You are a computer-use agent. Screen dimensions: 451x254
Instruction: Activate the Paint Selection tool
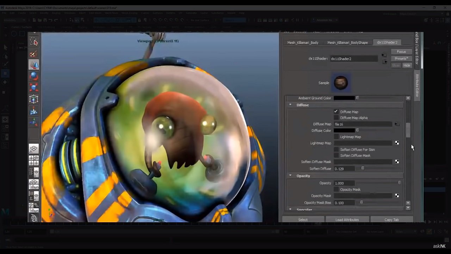tap(34, 54)
